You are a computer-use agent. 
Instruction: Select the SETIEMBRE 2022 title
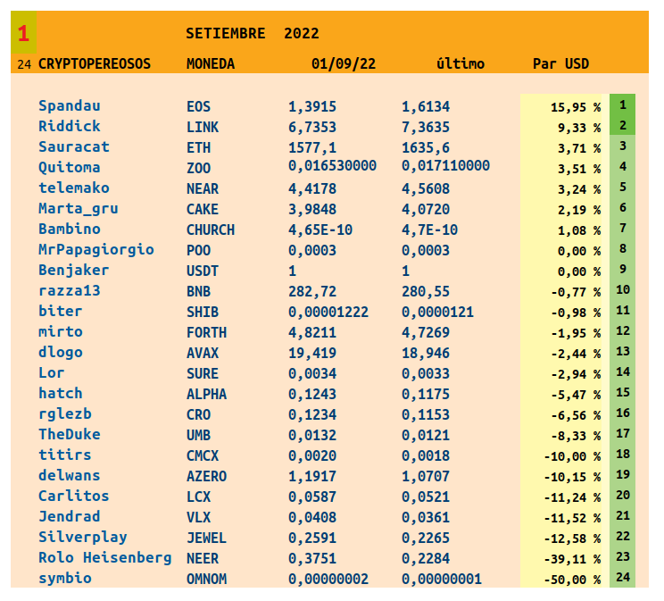253,34
